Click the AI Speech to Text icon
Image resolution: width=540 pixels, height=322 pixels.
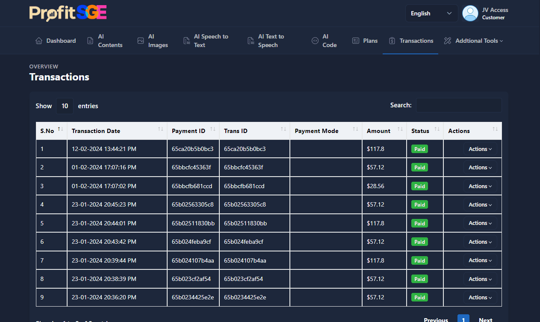click(186, 40)
